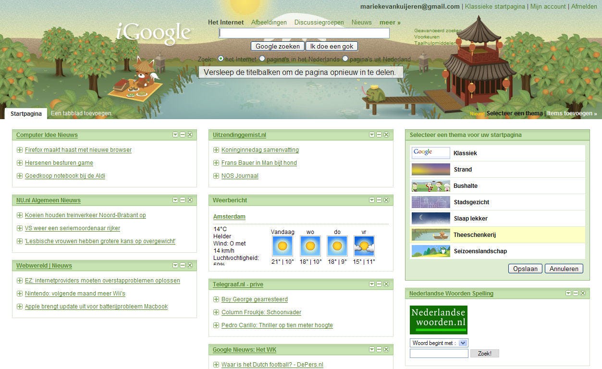The width and height of the screenshot is (602, 369).
Task: Expand 'Hersenen besturen game' plus icon
Action: 20,163
